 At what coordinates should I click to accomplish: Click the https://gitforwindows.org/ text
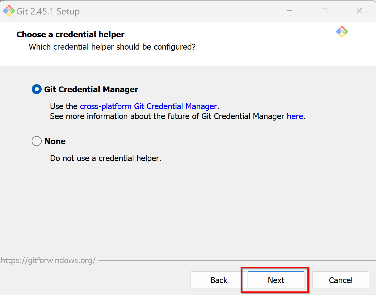coord(48,260)
